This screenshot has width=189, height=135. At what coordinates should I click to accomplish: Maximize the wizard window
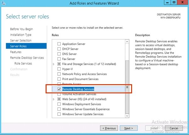[174, 2]
